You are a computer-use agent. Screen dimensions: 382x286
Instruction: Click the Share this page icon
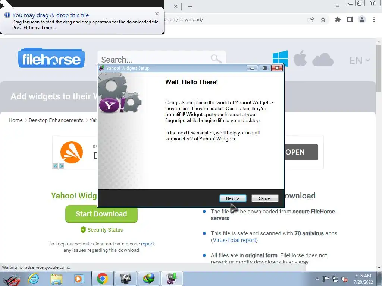tap(311, 20)
